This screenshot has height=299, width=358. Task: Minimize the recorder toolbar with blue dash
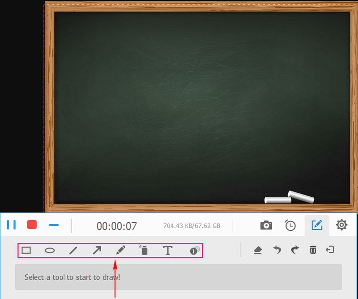point(54,225)
